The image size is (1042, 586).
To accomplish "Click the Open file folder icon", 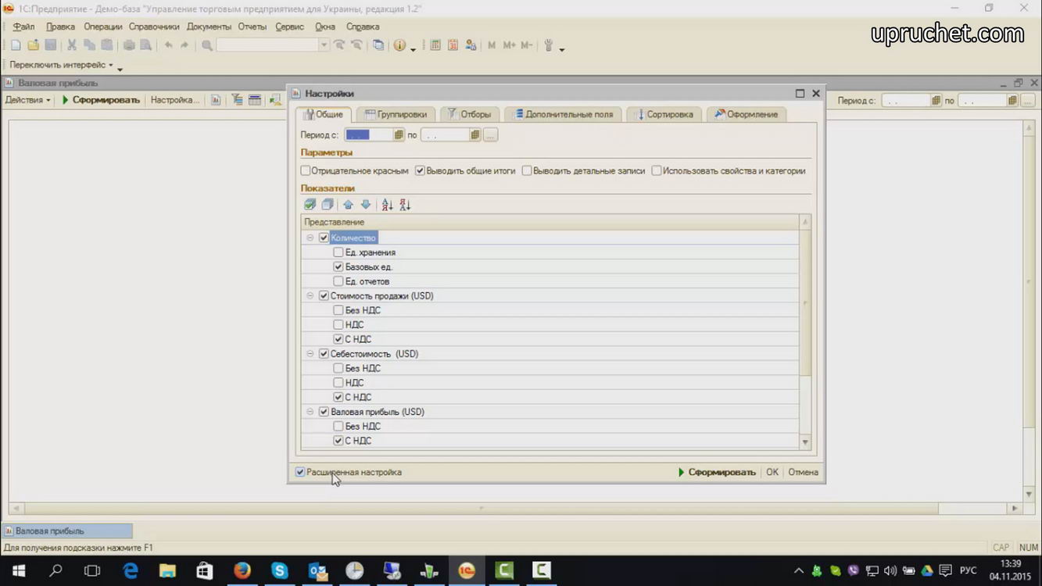I will click(x=33, y=45).
